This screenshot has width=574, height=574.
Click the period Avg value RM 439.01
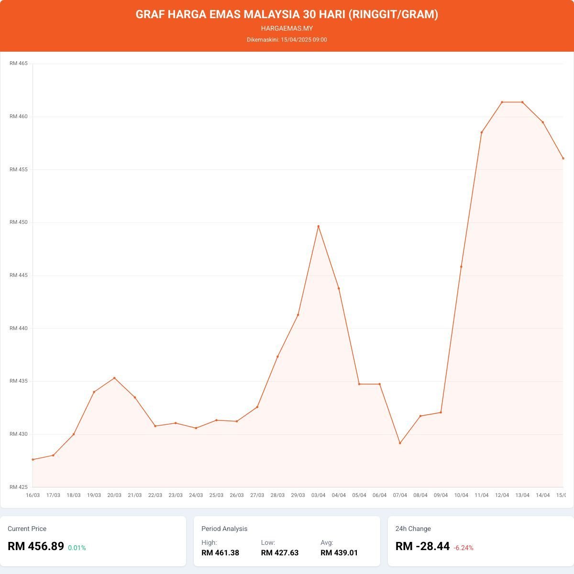click(x=339, y=553)
